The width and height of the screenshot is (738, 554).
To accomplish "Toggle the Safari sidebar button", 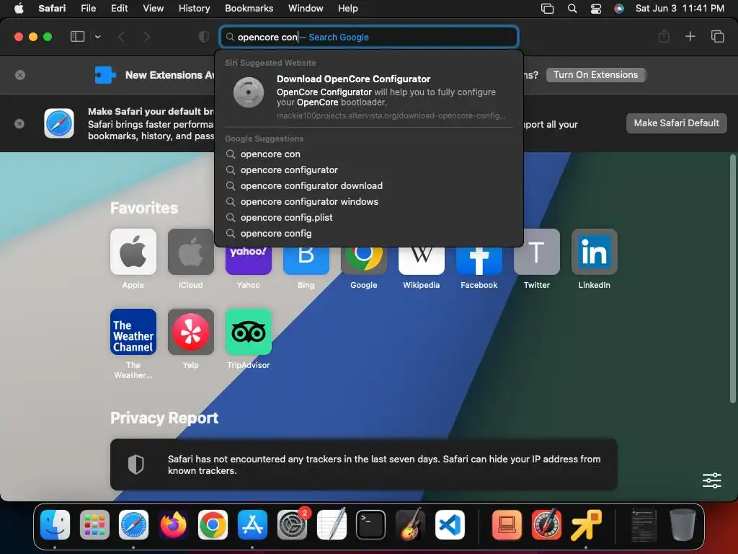I will [77, 37].
